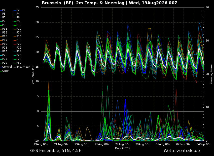The height and width of the screenshot is (156, 214).
Task: Open the Wetterzentrale.de source label
Action: pos(182,151)
